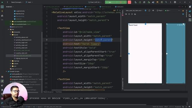Click the Build hammer icon in toolbar
Image resolution: width=192 pixels, height=108 pixels.
(x=135, y=2)
